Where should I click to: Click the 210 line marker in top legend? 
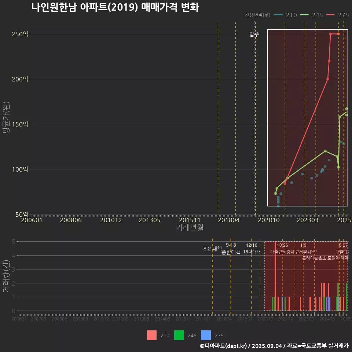tap(279, 15)
